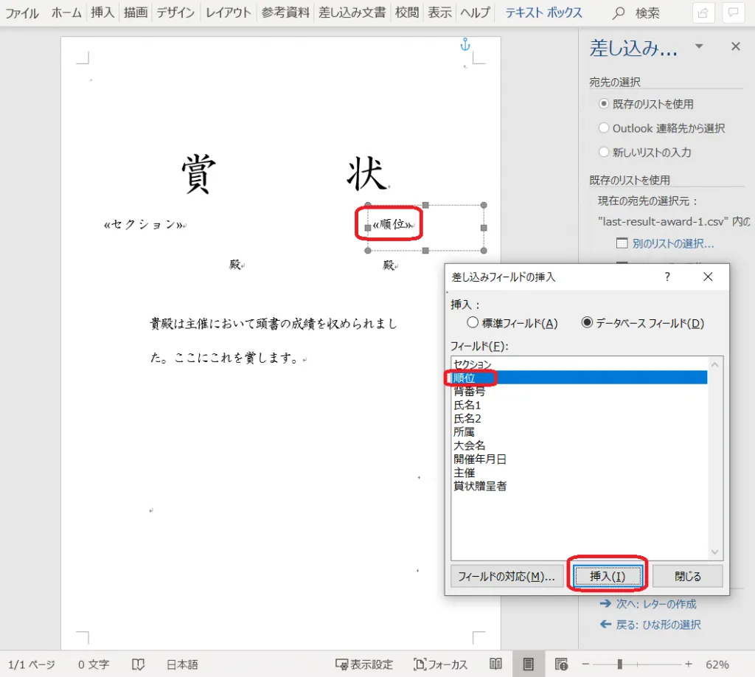
Task: Open the Comments speech bubble icon
Action: pyautogui.click(x=734, y=13)
